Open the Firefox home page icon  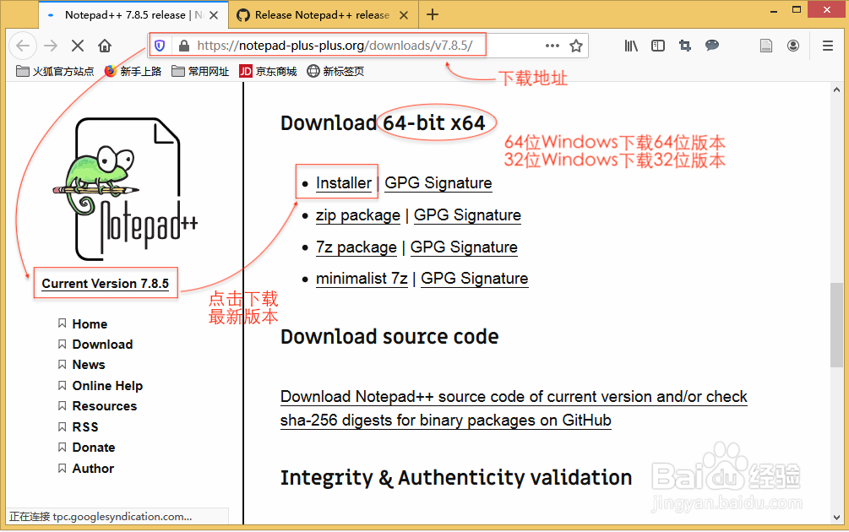pos(105,46)
